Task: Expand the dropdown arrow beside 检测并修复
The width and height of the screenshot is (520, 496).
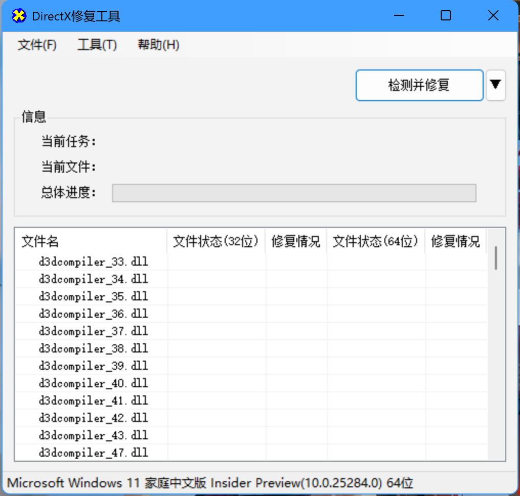Action: click(495, 85)
